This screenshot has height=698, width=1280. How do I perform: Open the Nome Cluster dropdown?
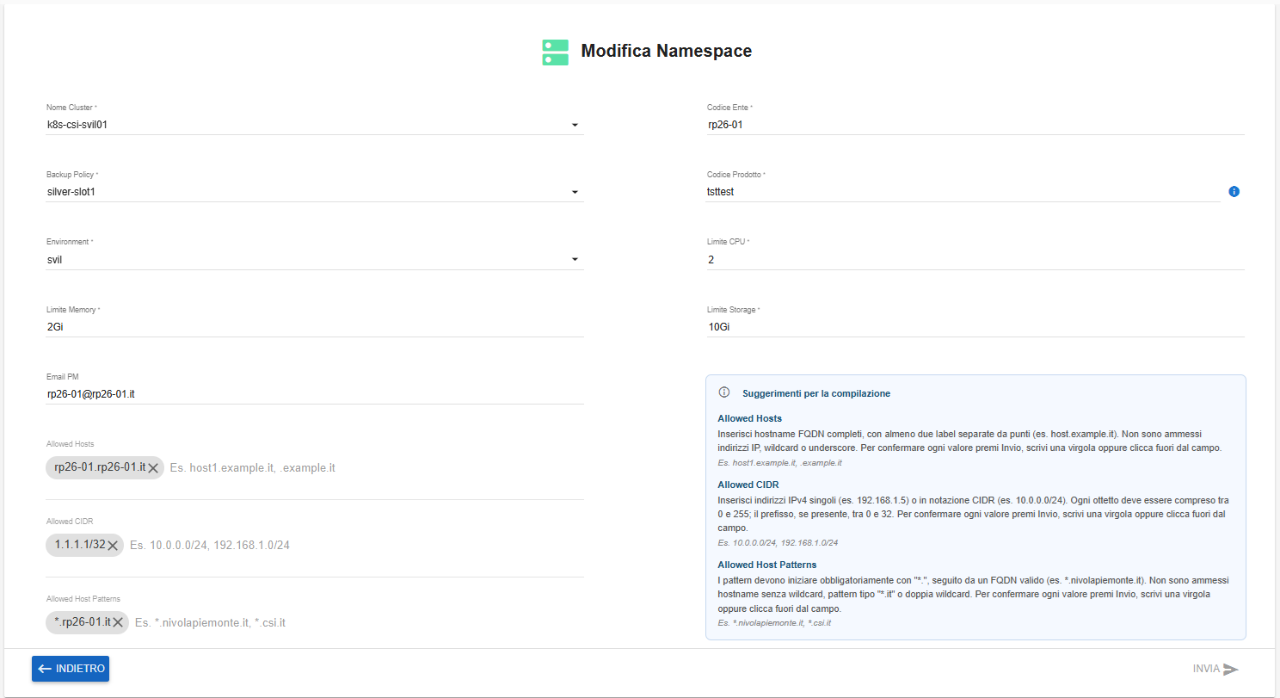(x=315, y=125)
